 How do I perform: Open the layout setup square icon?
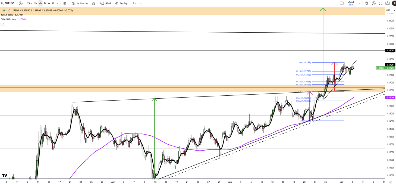pos(342,3)
